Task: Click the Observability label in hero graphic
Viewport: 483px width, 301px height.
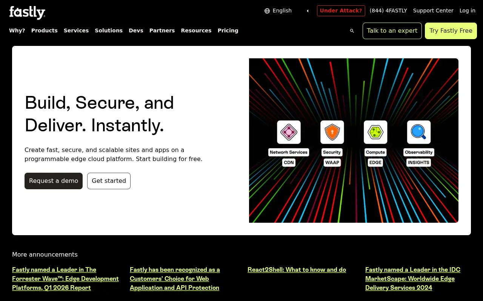Action: pyautogui.click(x=419, y=152)
